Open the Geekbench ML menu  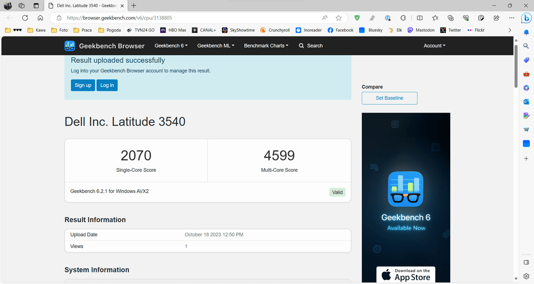[216, 46]
